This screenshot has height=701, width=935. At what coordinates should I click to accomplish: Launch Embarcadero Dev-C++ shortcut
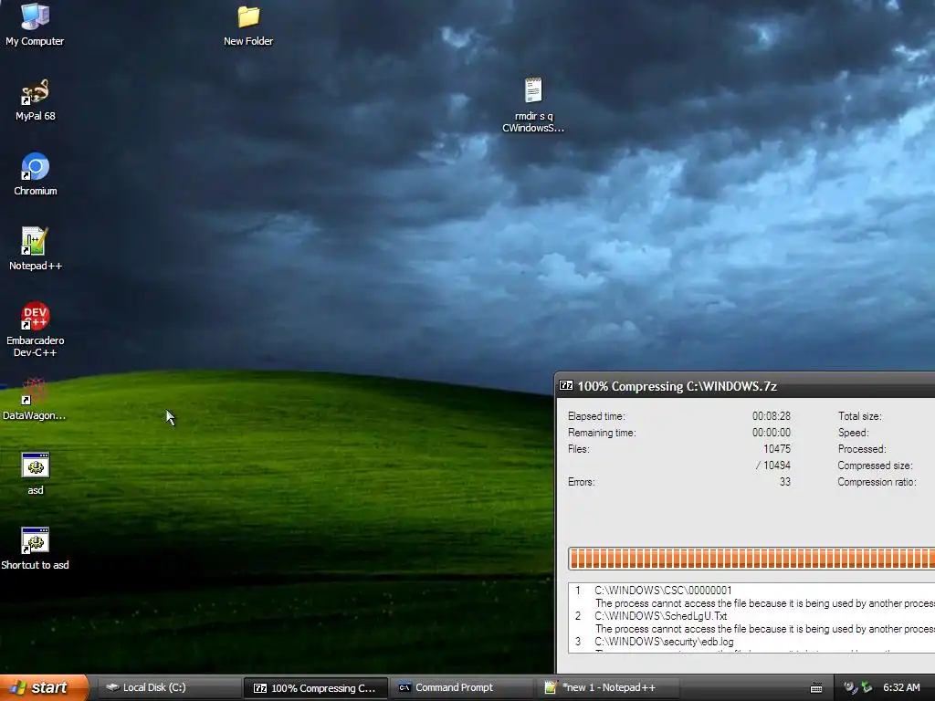[36, 330]
